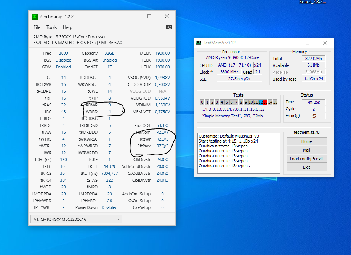Click the Home button in TestMem5
Viewport: 351px width, 255px height.
pyautogui.click(x=307, y=141)
